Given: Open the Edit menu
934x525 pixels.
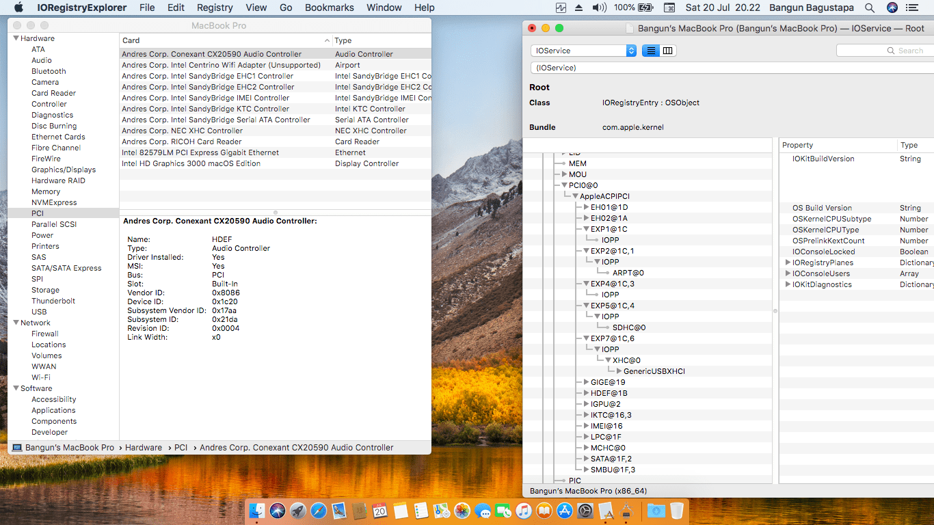Looking at the screenshot, I should point(176,8).
